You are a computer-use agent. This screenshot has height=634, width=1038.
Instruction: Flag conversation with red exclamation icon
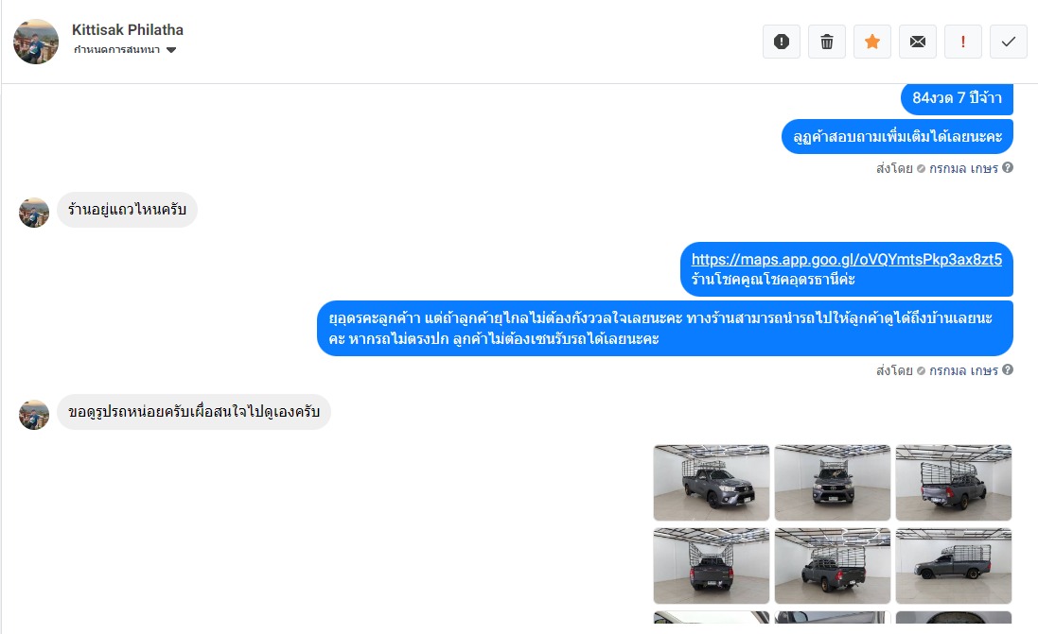[x=962, y=42]
